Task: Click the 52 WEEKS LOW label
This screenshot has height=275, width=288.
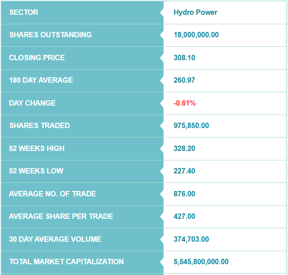Action: pos(36,171)
